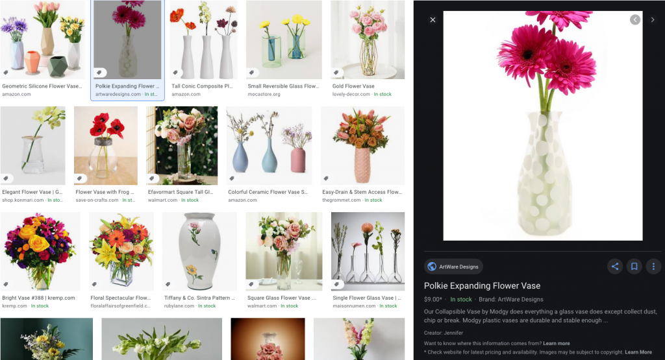
Task: Click Brand: ArtWare Designs text
Action: 511,299
